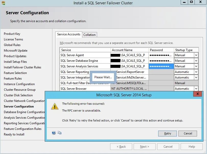The image size is (207, 154).
Task: Click the Help wizard button
Action: click(192, 147)
